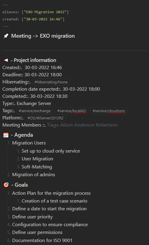Click the aliases value EXO Migration 2022
This screenshot has height=245, width=149.
pos(45,12)
